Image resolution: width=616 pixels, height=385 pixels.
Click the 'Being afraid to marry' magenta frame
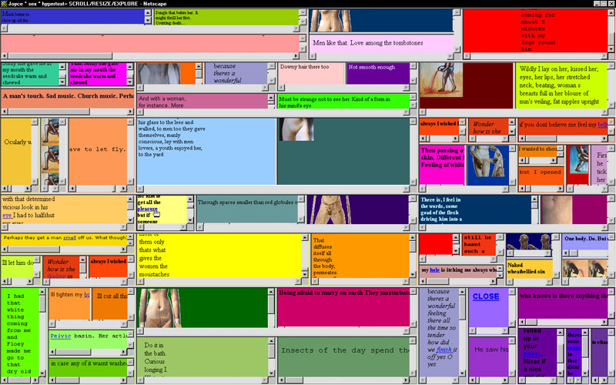tap(343, 308)
